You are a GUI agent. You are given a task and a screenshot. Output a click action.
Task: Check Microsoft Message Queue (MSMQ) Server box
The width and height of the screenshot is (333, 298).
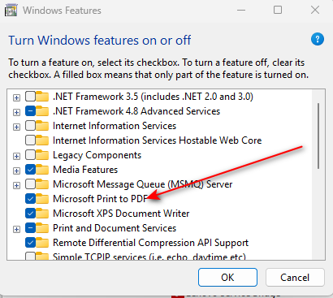click(x=30, y=184)
